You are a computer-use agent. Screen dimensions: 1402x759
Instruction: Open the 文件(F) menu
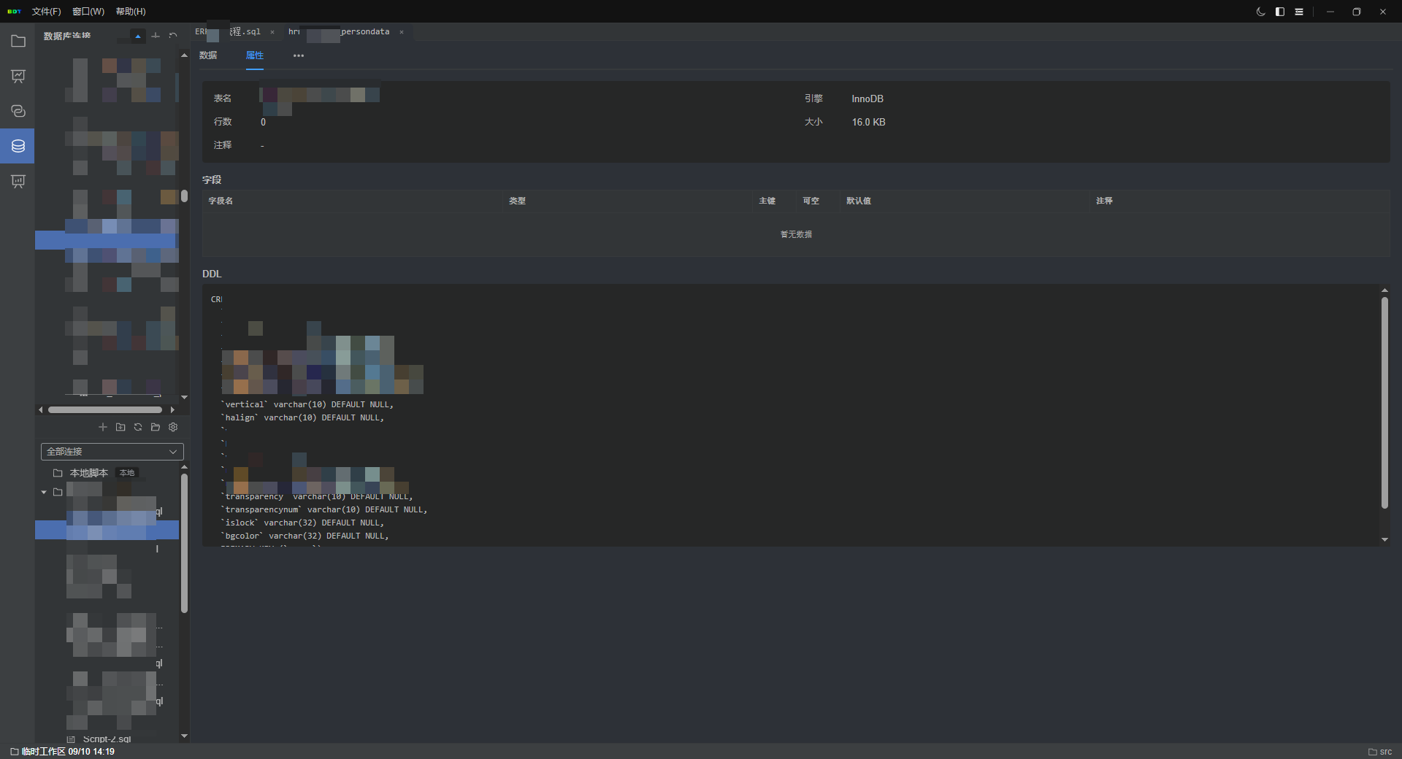tap(46, 12)
